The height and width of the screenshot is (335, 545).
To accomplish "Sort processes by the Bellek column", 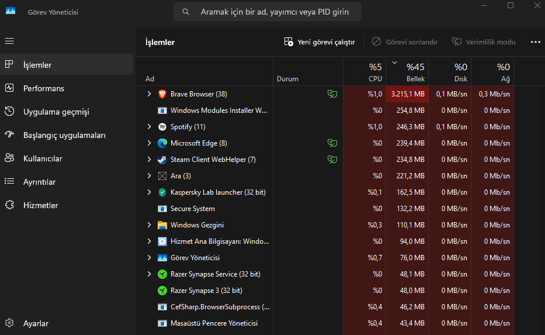I will [415, 73].
